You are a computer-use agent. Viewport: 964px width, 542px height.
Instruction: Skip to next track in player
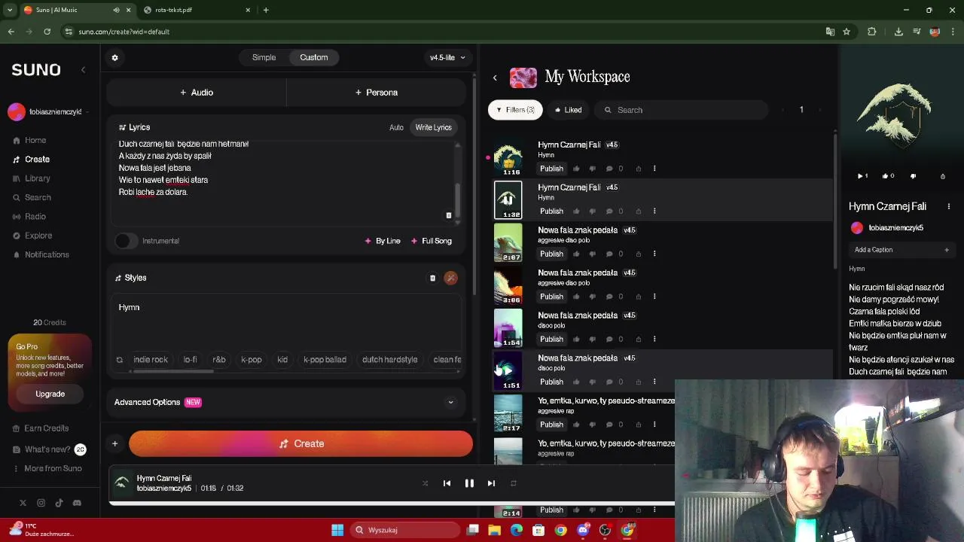tap(491, 483)
